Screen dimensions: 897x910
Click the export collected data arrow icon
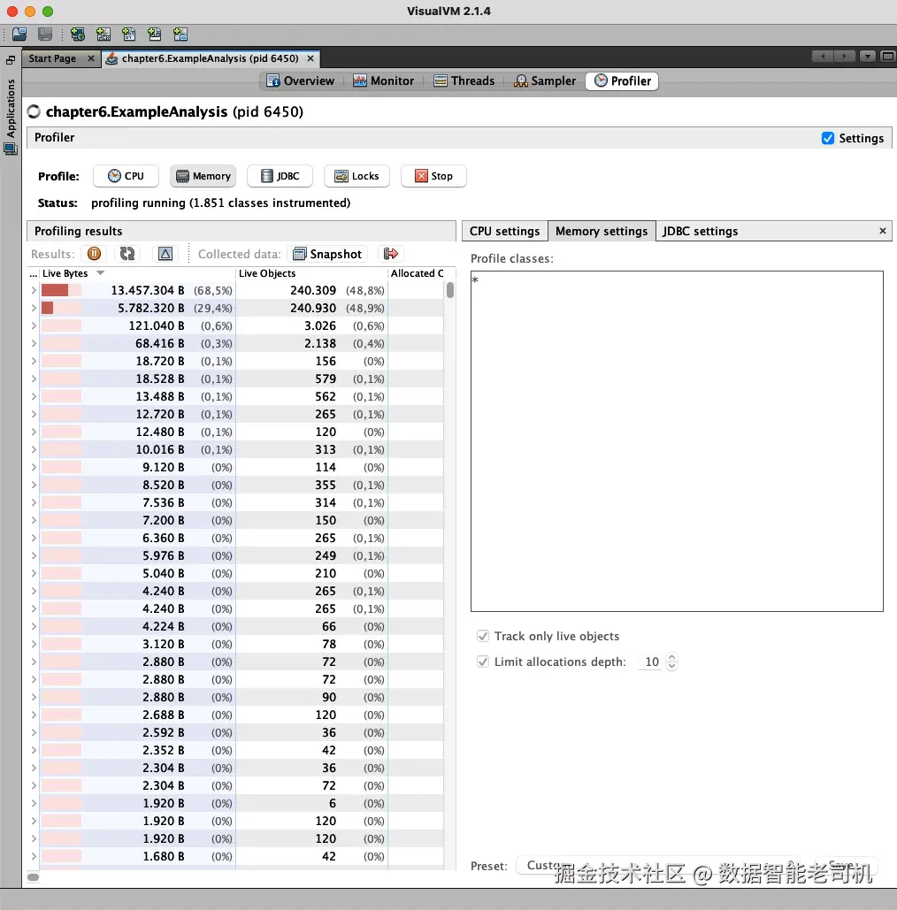tap(391, 254)
